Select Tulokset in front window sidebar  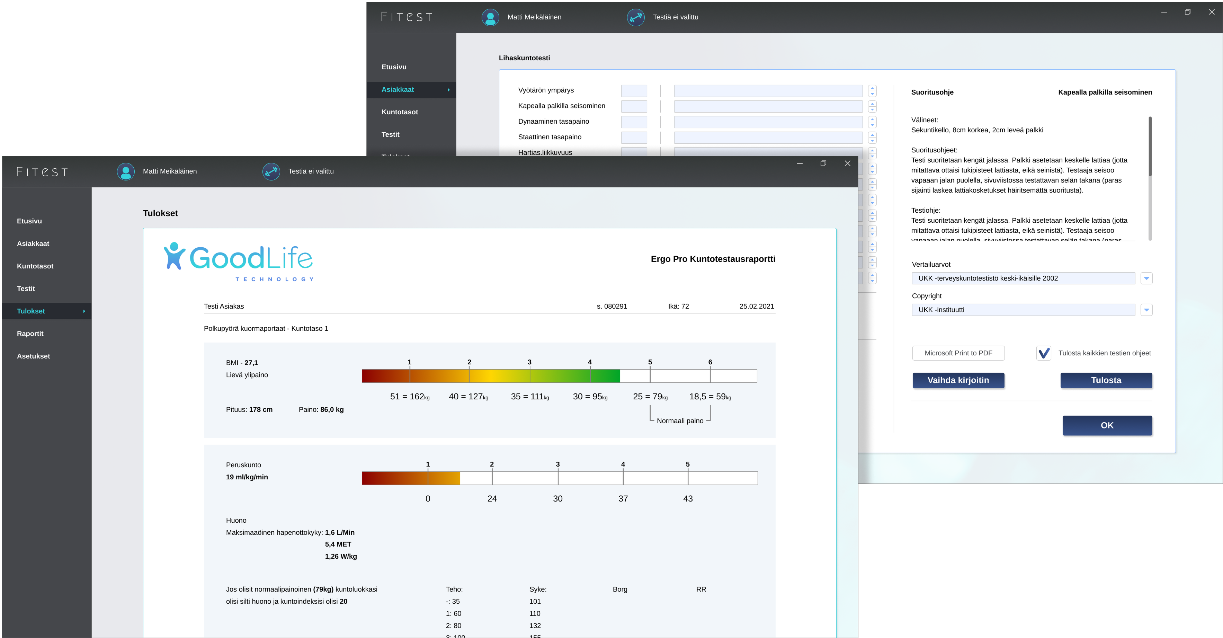coord(46,311)
